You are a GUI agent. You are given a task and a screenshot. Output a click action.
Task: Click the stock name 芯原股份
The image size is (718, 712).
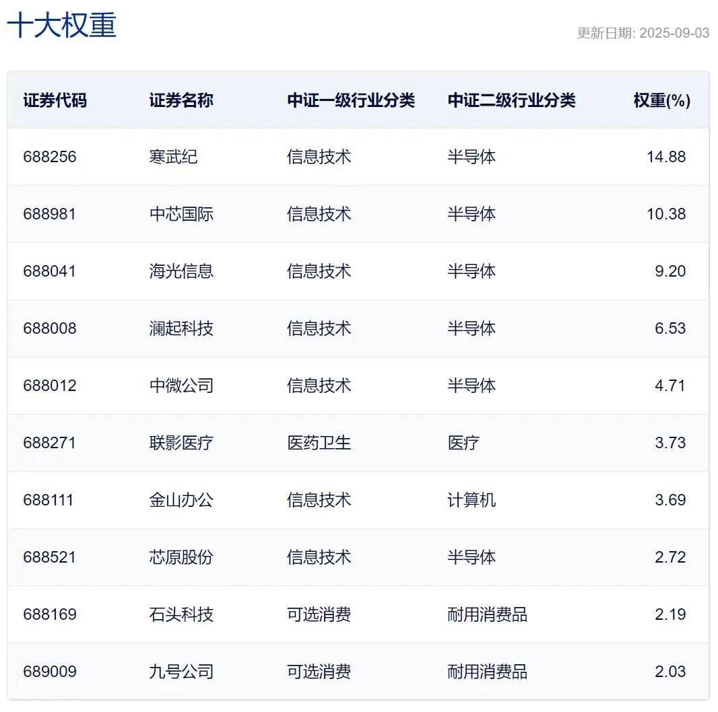181,557
